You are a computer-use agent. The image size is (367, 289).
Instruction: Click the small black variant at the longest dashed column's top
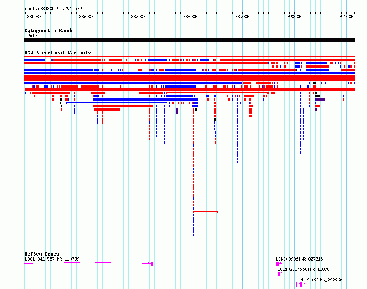pos(196,109)
